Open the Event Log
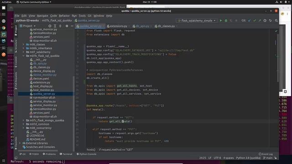This screenshot has width=292, height=164. point(266,154)
